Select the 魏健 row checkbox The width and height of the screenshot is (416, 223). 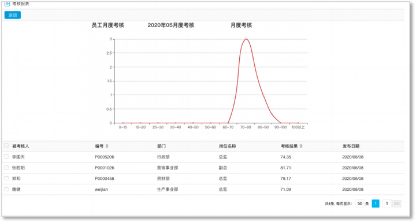coord(6,189)
